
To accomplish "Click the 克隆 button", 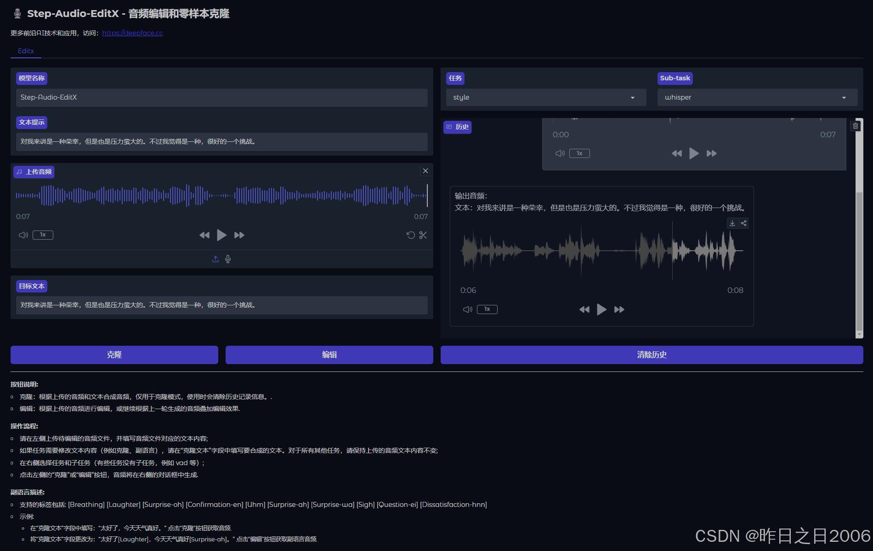I will pyautogui.click(x=114, y=355).
